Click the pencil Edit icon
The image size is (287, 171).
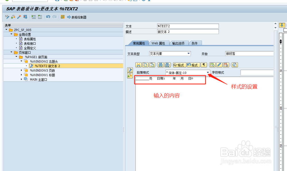219,65
